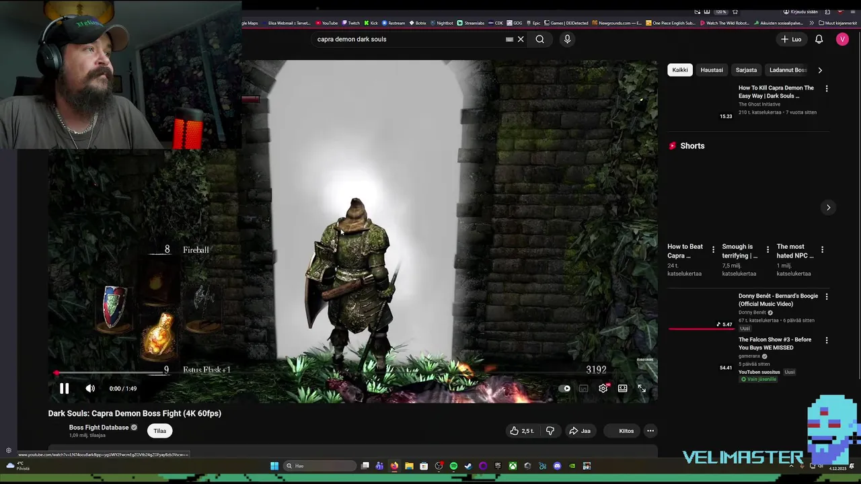Image resolution: width=861 pixels, height=484 pixels.
Task: Show the next Shorts with arrow
Action: (828, 207)
